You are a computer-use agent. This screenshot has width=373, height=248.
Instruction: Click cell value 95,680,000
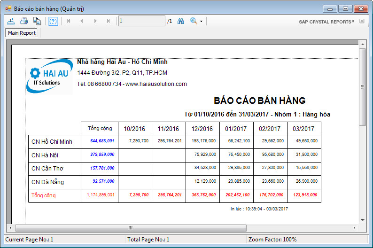click(273, 155)
